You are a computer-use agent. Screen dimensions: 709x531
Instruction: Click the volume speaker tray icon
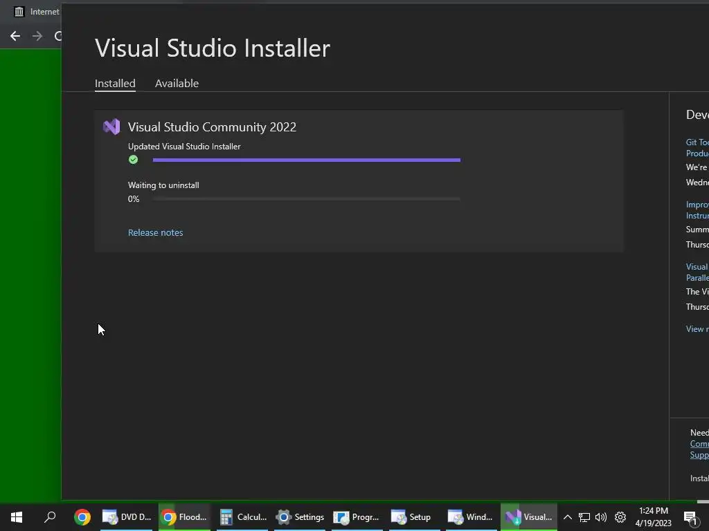601,517
